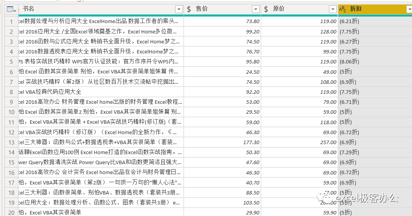This screenshot has width=412, height=216.
Task: Click book name cell 'VBA经典代码应用大全'
Action: pos(101,92)
